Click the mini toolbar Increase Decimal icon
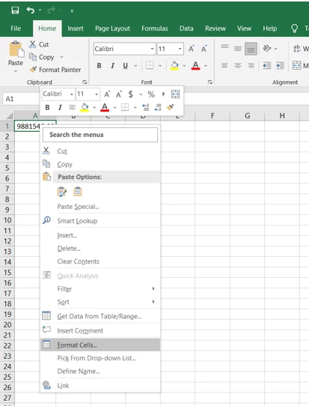 (x=146, y=107)
